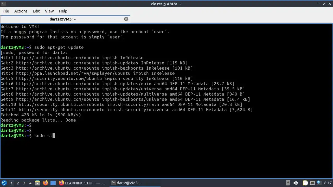Viewport: 333px width, 187px height.
Task: Switch to workspace 3
Action: click(24, 183)
